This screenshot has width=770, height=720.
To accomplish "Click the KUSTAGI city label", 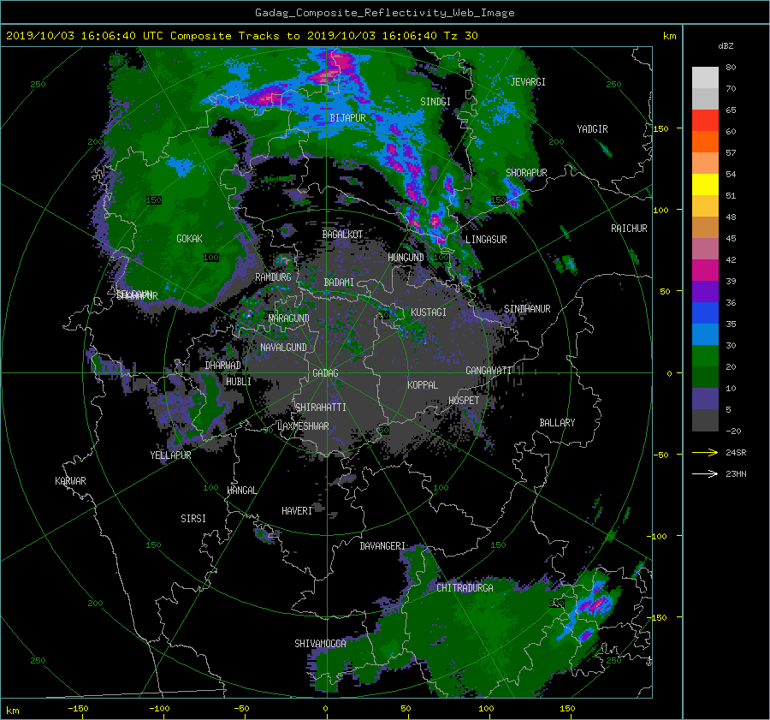I will (429, 312).
